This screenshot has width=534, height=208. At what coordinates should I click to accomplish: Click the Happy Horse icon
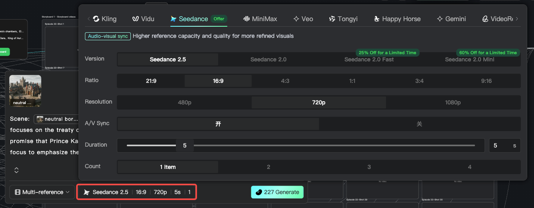pos(376,19)
